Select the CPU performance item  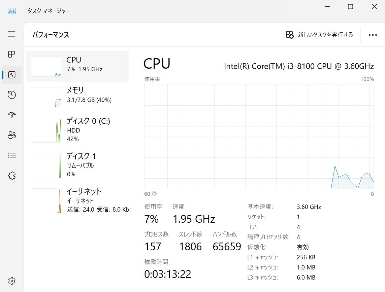77,66
